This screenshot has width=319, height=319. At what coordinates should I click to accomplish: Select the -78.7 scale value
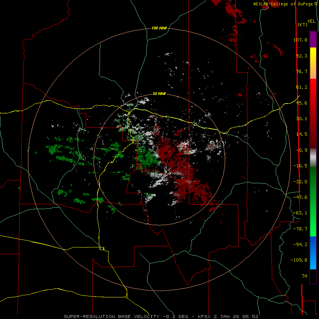click(300, 229)
